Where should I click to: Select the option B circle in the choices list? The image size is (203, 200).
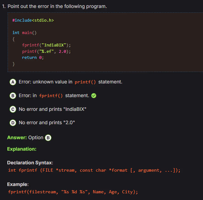[x=13, y=96]
